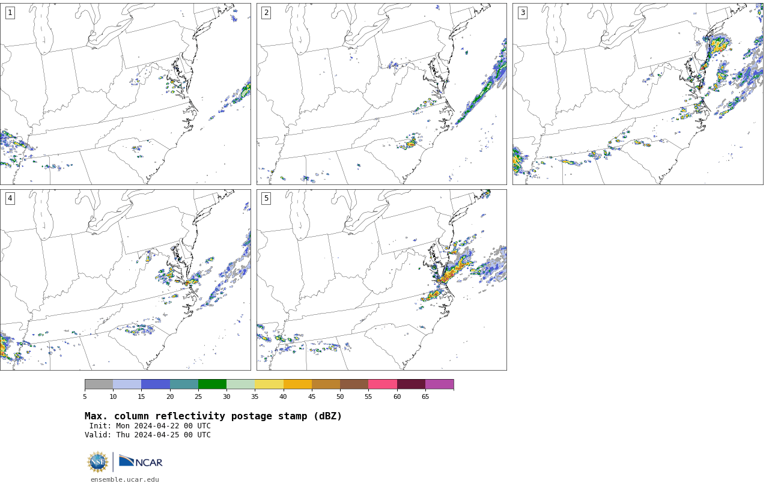
Task: Click the number label 2 box
Action: point(266,13)
